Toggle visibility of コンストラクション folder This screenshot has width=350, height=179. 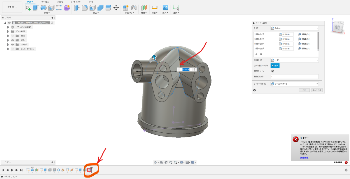pos(13,49)
